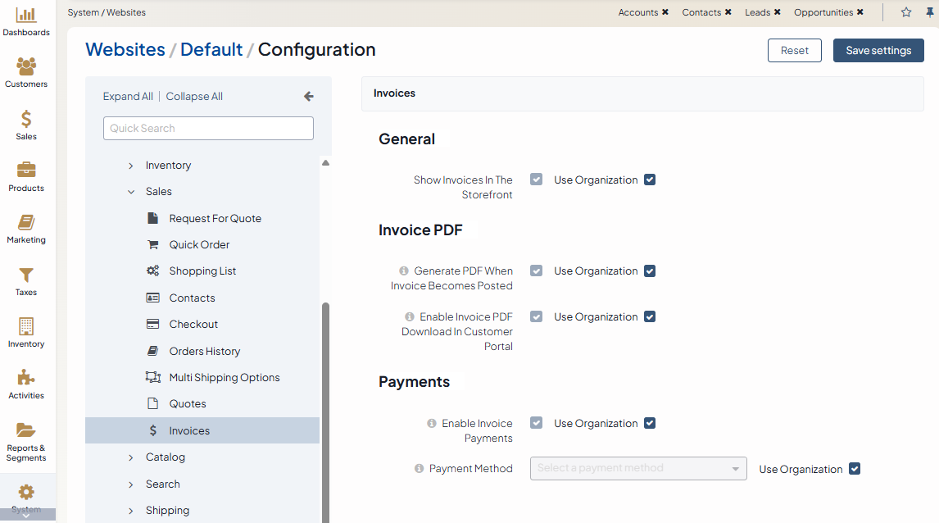939x523 pixels.
Task: Click the Activities puzzle icon
Action: click(26, 378)
